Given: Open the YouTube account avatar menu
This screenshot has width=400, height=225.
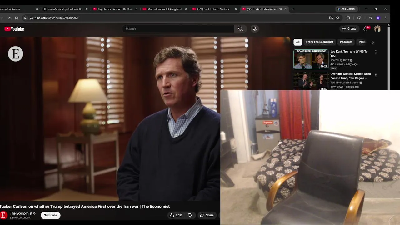Looking at the screenshot, I should [x=377, y=29].
